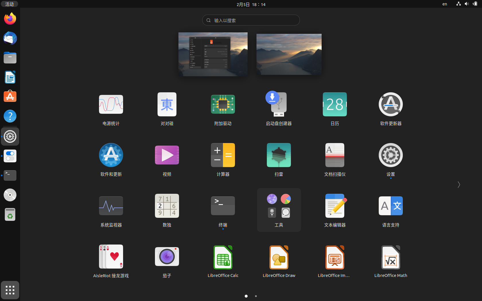Launch LibreOffice Writer from the dock

(10, 77)
